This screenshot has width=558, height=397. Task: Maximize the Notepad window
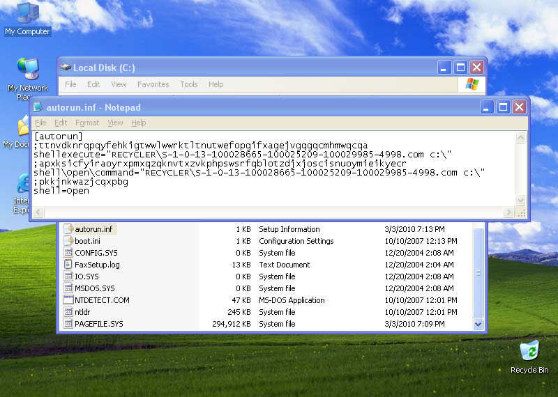tap(503, 107)
